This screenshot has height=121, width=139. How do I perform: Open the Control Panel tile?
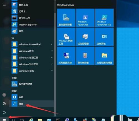[x=105, y=37]
